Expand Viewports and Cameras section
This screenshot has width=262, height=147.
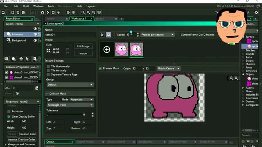click(6, 144)
